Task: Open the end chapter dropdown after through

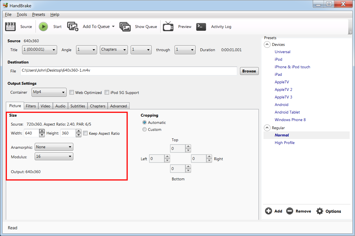Action: [x=185, y=50]
